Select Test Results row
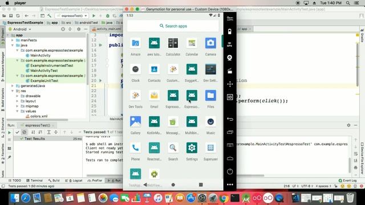This screenshot has width=365, height=205. pyautogui.click(x=47, y=138)
